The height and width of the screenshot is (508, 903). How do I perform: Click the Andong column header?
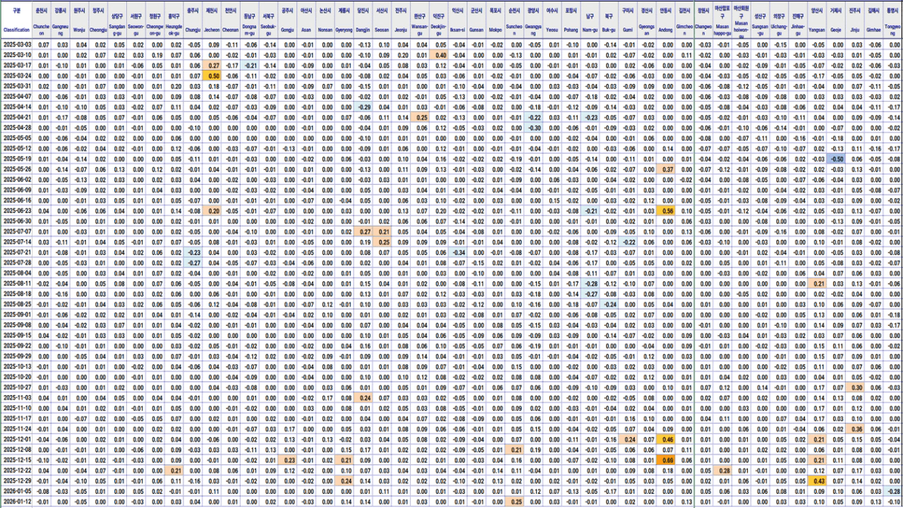click(x=666, y=22)
